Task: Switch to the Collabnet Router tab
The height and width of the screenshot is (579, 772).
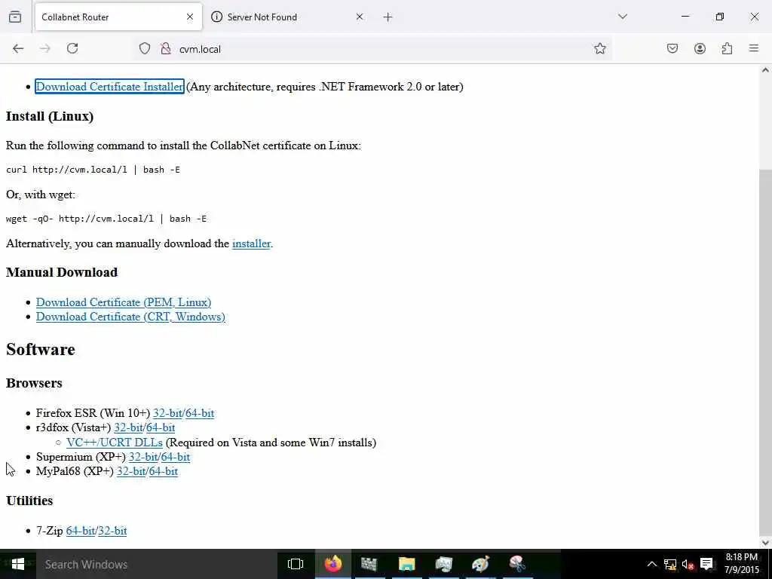Action: pos(118,17)
